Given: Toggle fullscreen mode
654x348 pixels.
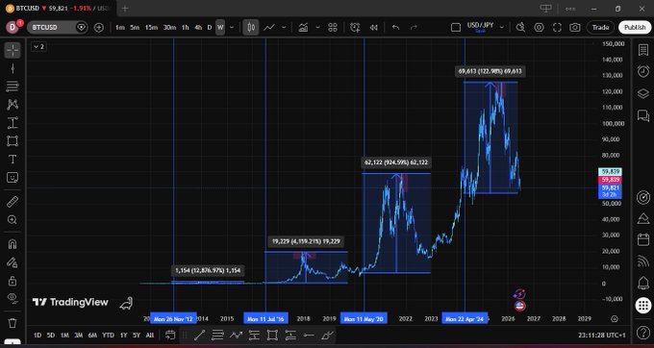Looking at the screenshot, I should click(557, 28).
